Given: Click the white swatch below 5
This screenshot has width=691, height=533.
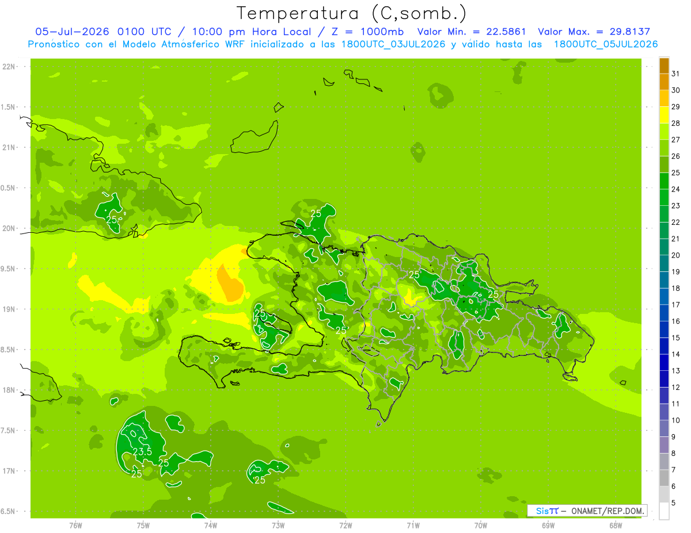Looking at the screenshot, I should tap(664, 511).
